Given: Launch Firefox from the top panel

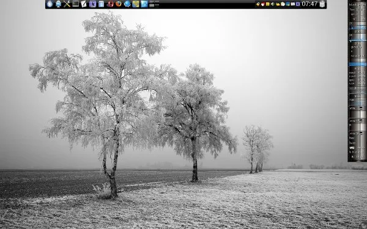Looking at the screenshot, I should pyautogui.click(x=119, y=4).
